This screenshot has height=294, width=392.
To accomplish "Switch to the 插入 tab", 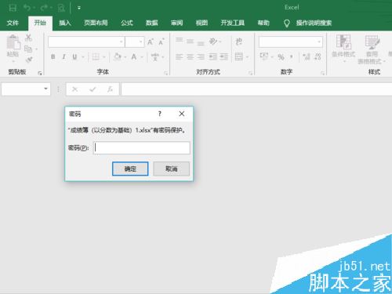I will pyautogui.click(x=65, y=23).
